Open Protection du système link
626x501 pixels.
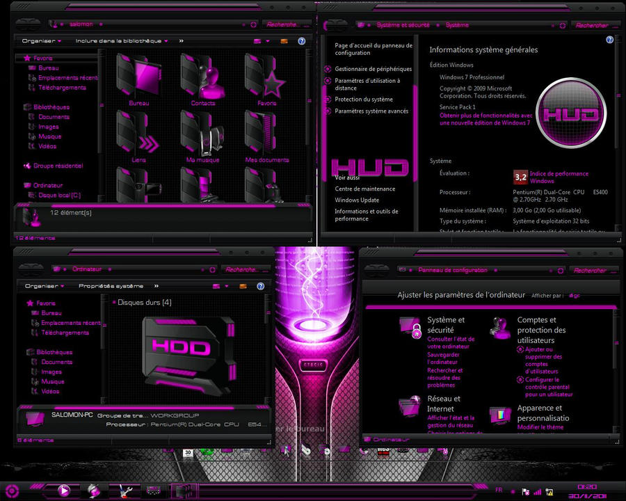pos(363,100)
